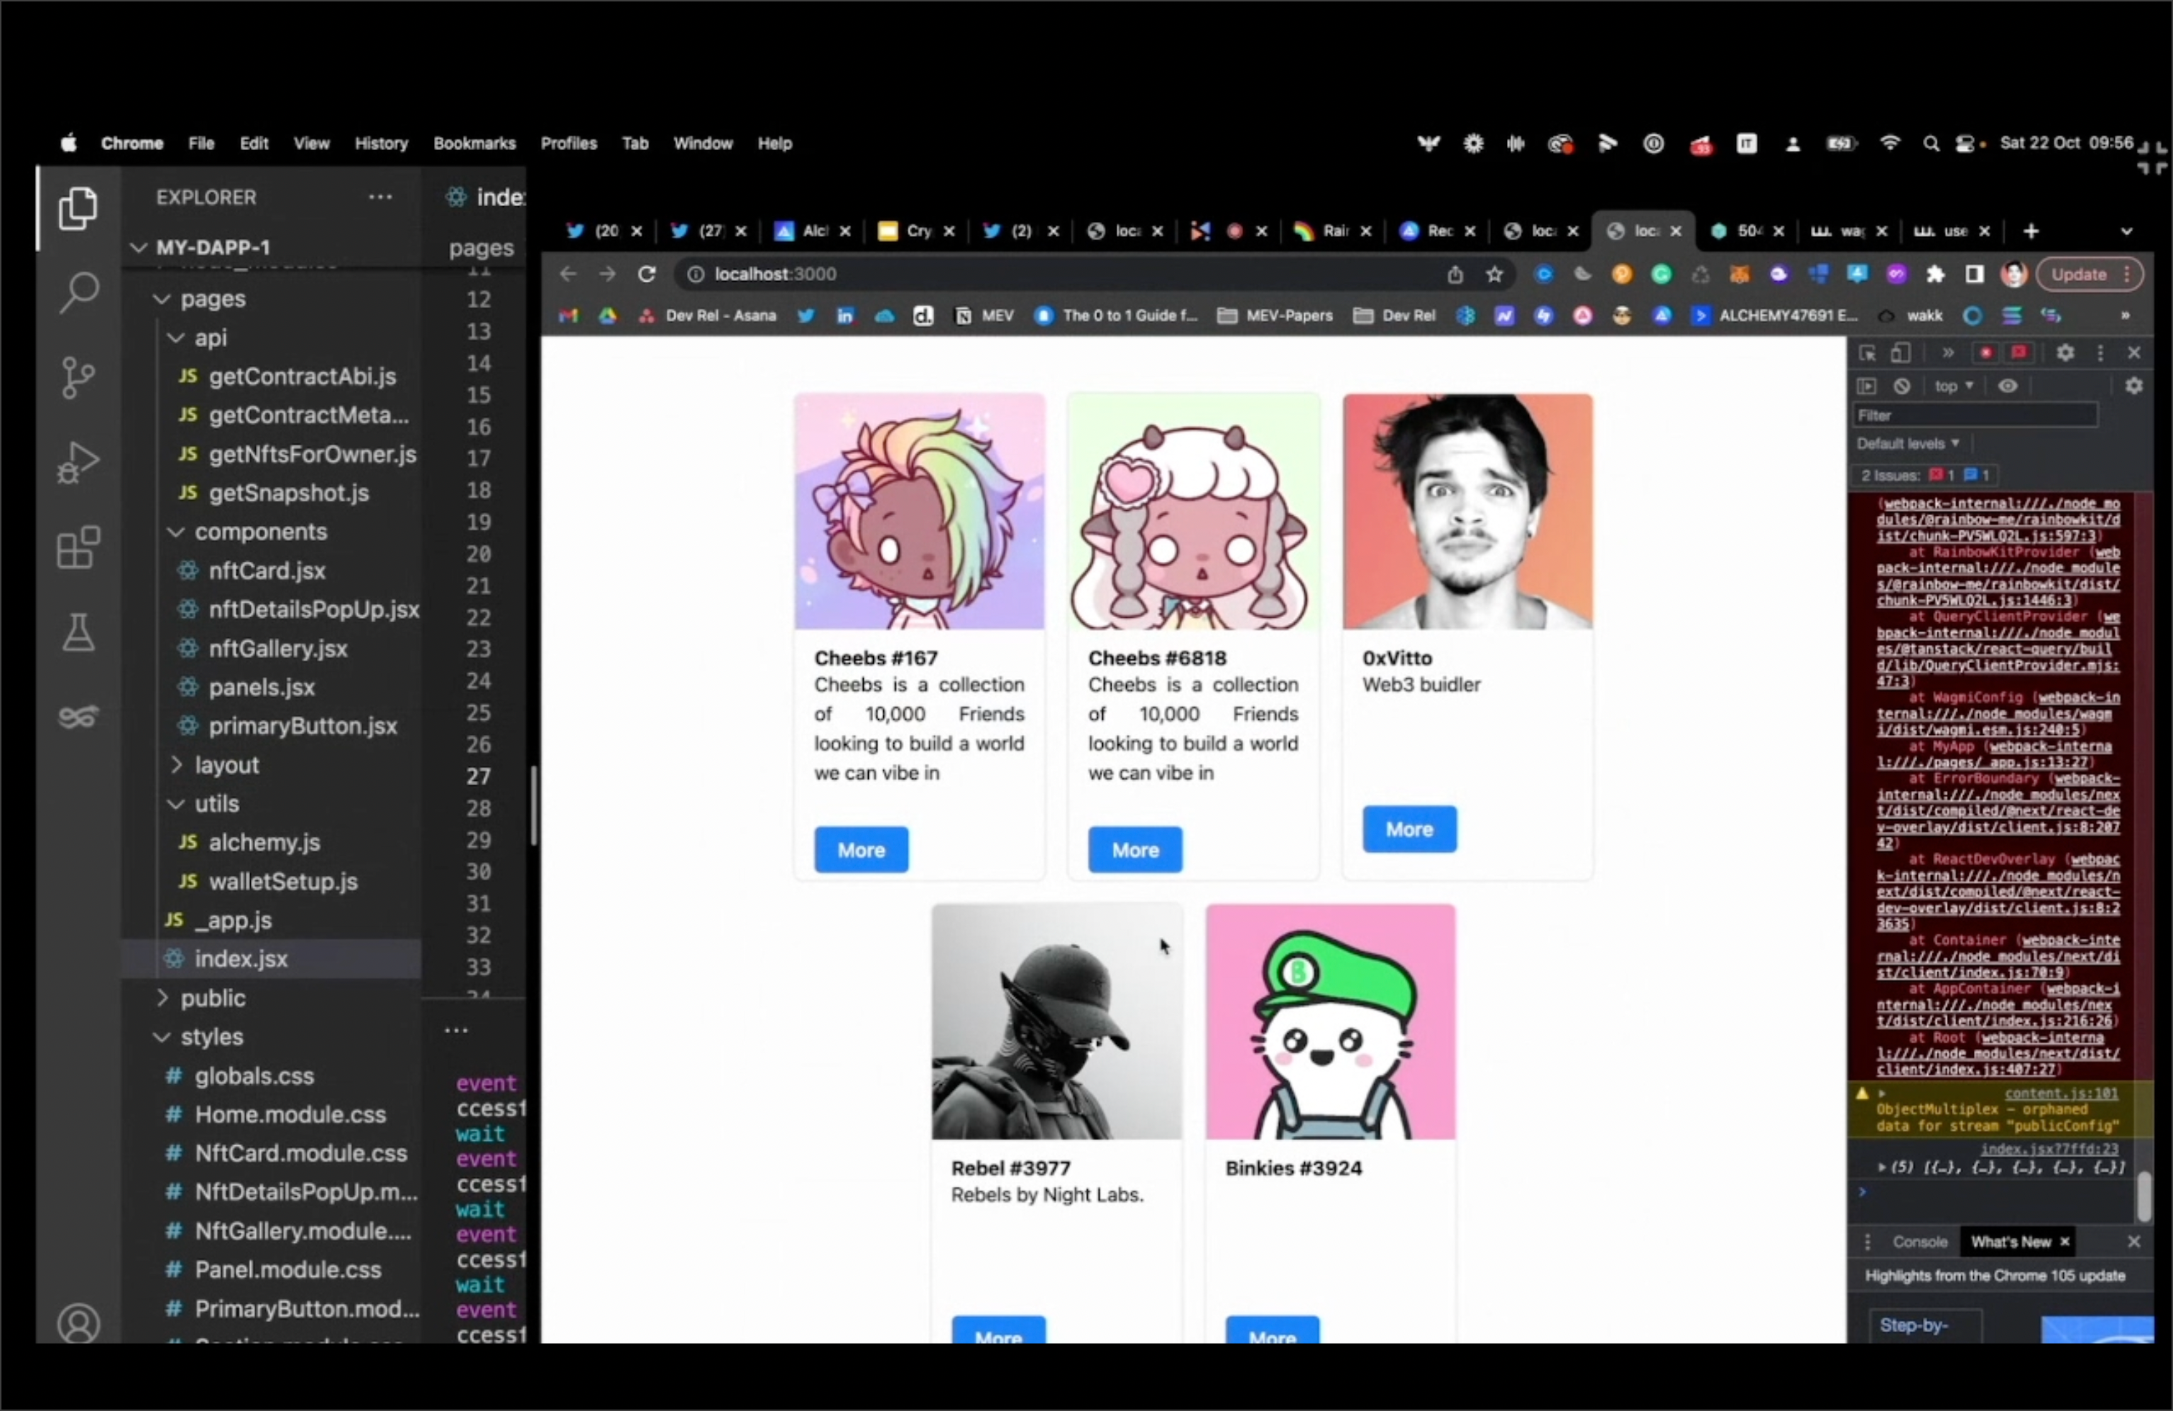Open console settings gear
The width and height of the screenshot is (2173, 1411).
pos(2133,386)
